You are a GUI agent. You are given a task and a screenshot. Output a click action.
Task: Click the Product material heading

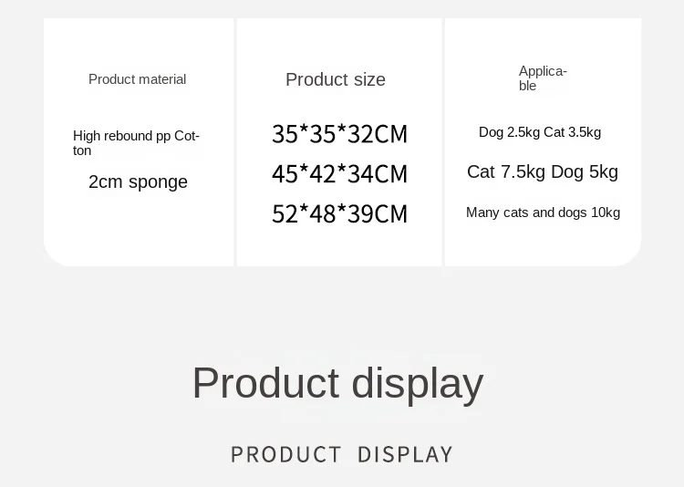coord(137,79)
